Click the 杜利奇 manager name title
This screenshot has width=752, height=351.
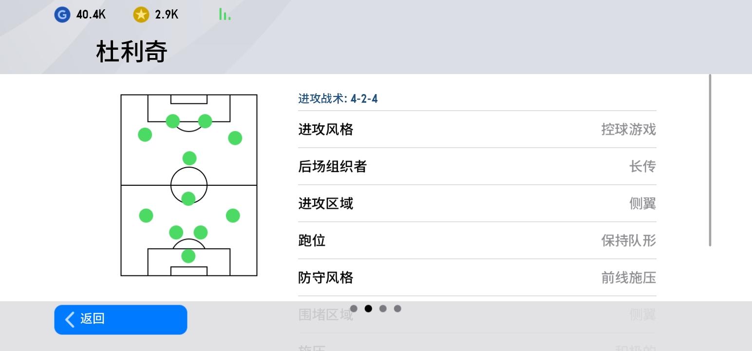click(132, 52)
